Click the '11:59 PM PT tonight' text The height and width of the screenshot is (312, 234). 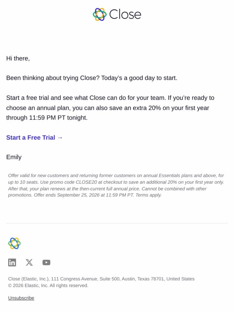click(x=58, y=118)
